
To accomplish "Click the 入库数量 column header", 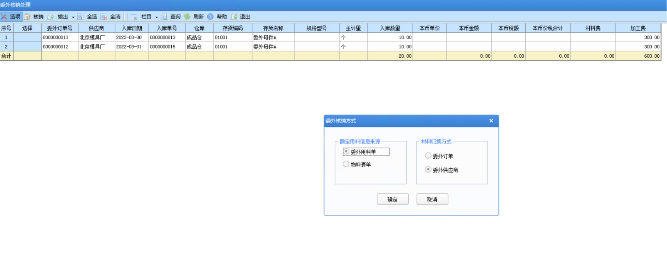I will click(390, 28).
